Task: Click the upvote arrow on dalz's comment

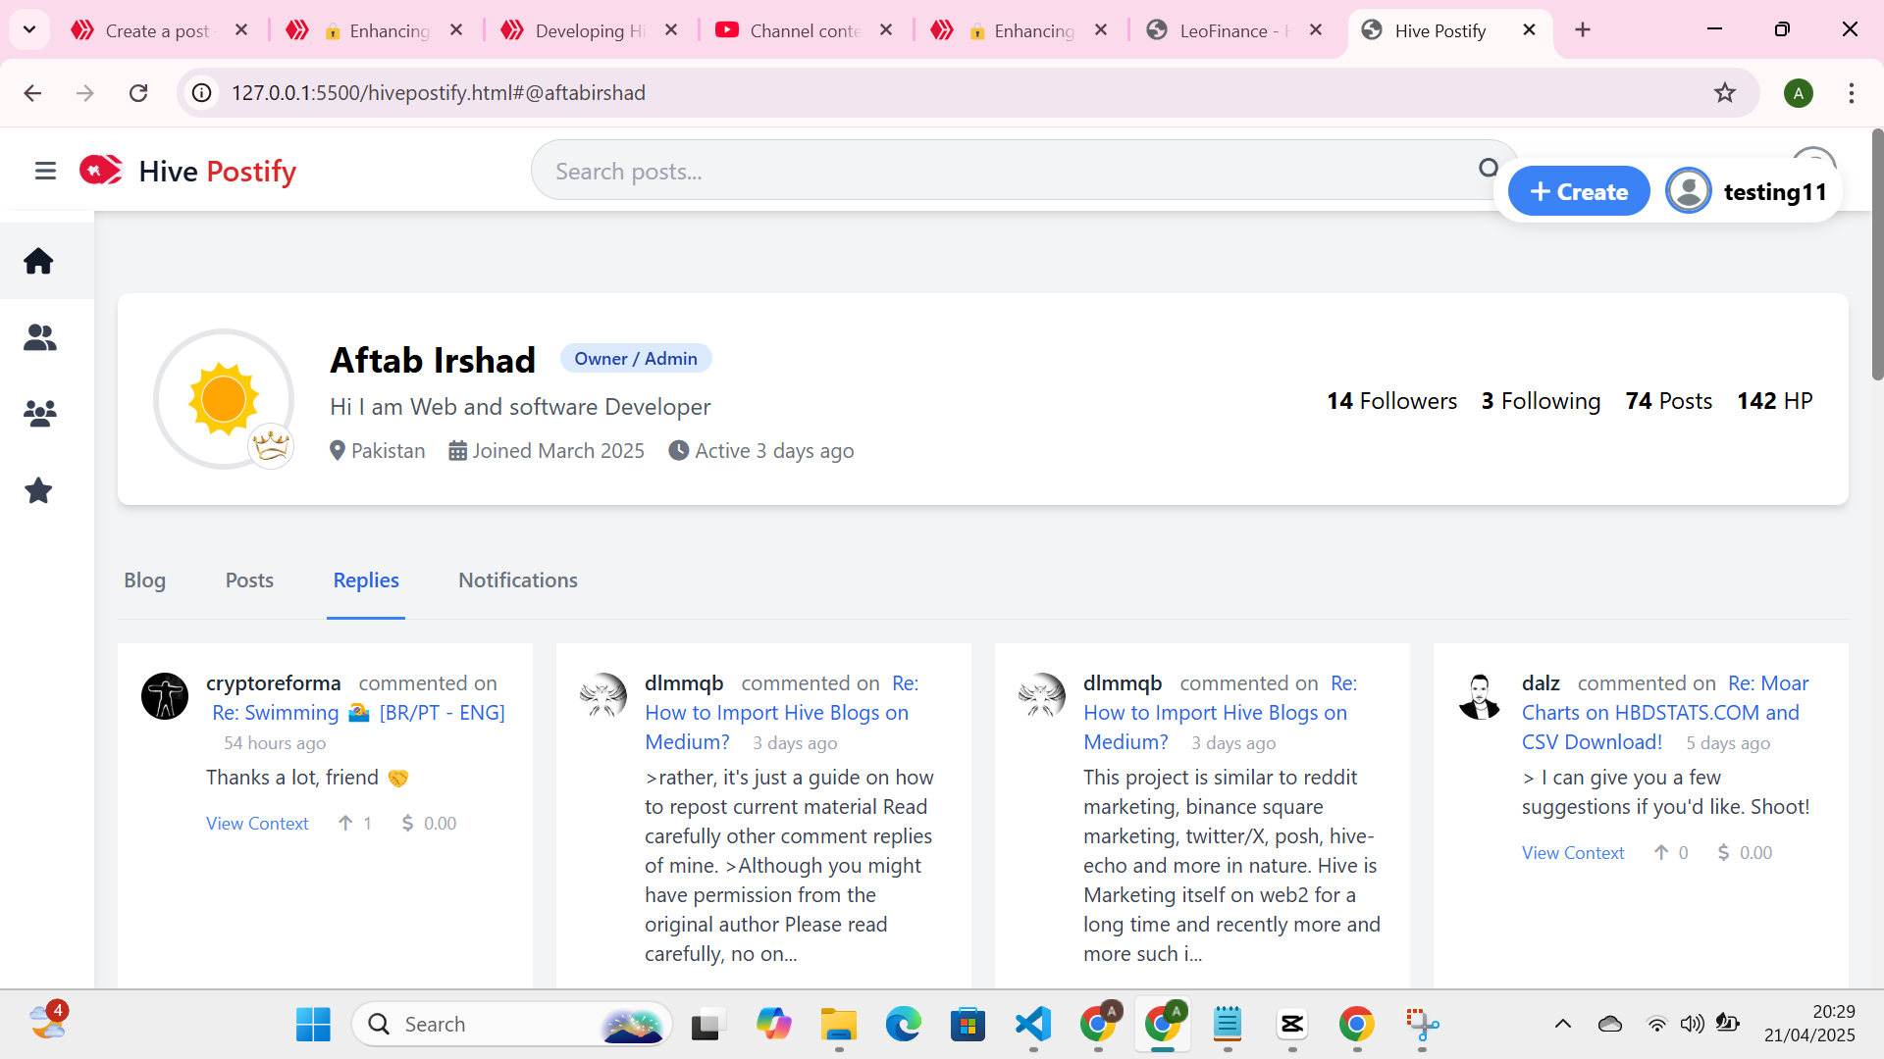Action: 1660,853
